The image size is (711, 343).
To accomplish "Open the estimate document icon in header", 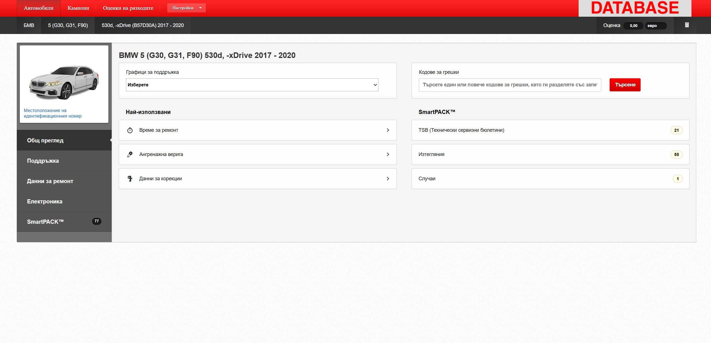I will 687,25.
